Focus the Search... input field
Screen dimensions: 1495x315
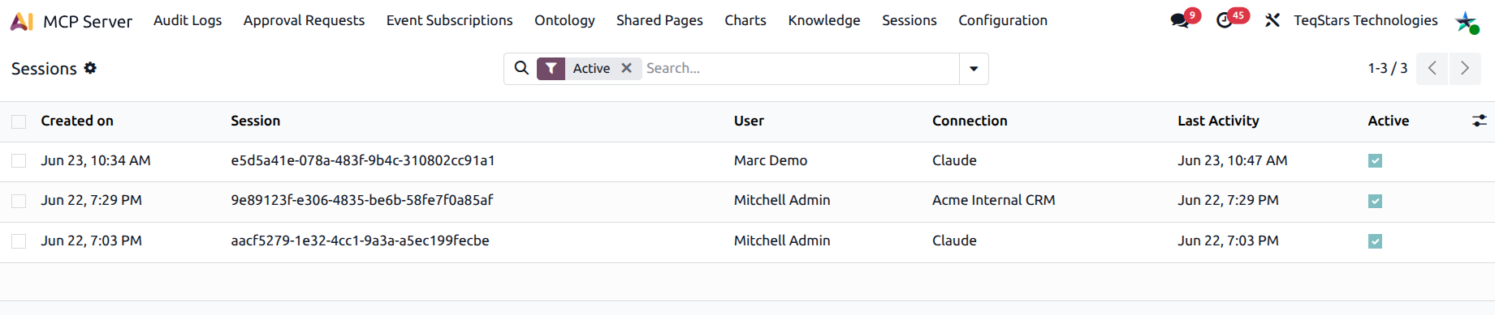(x=800, y=68)
